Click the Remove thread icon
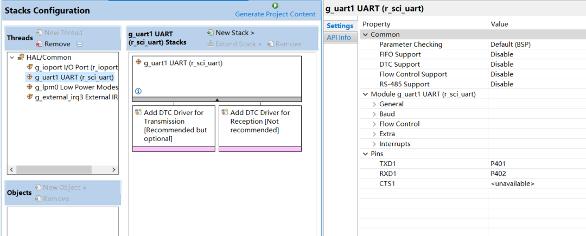 [39, 44]
